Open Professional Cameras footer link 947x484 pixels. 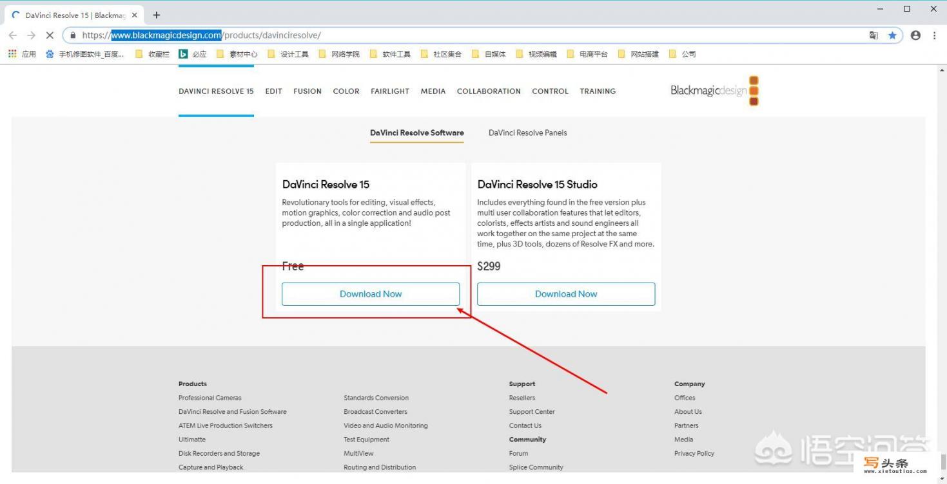210,398
